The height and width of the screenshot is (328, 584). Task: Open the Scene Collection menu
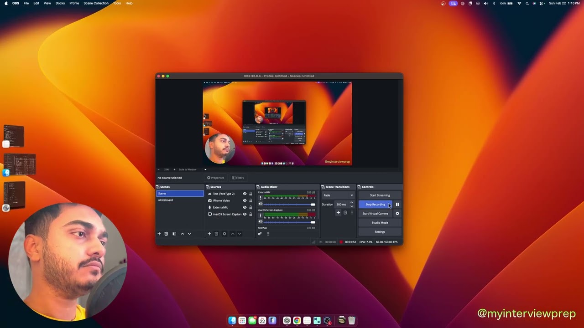point(96,3)
